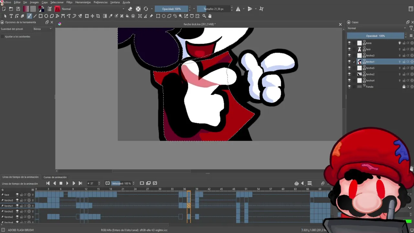Adjust the brush Opacidad slider in toolbar

171,9
